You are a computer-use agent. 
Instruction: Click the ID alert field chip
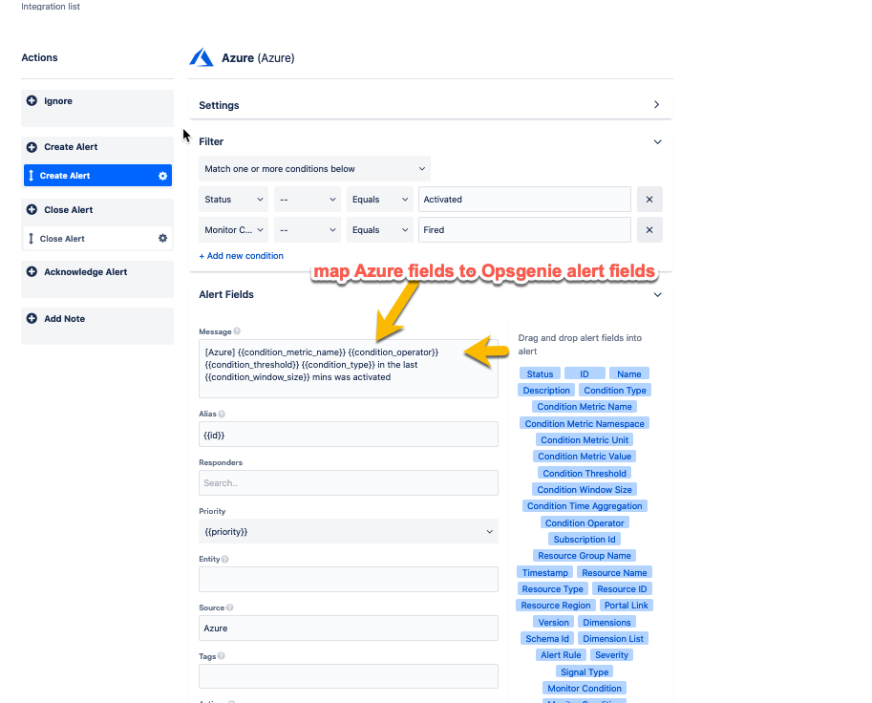pos(585,373)
